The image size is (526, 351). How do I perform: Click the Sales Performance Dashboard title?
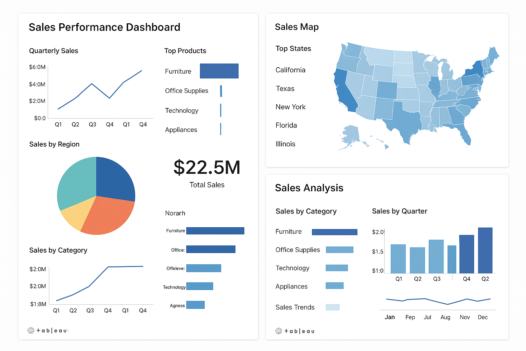pyautogui.click(x=104, y=27)
